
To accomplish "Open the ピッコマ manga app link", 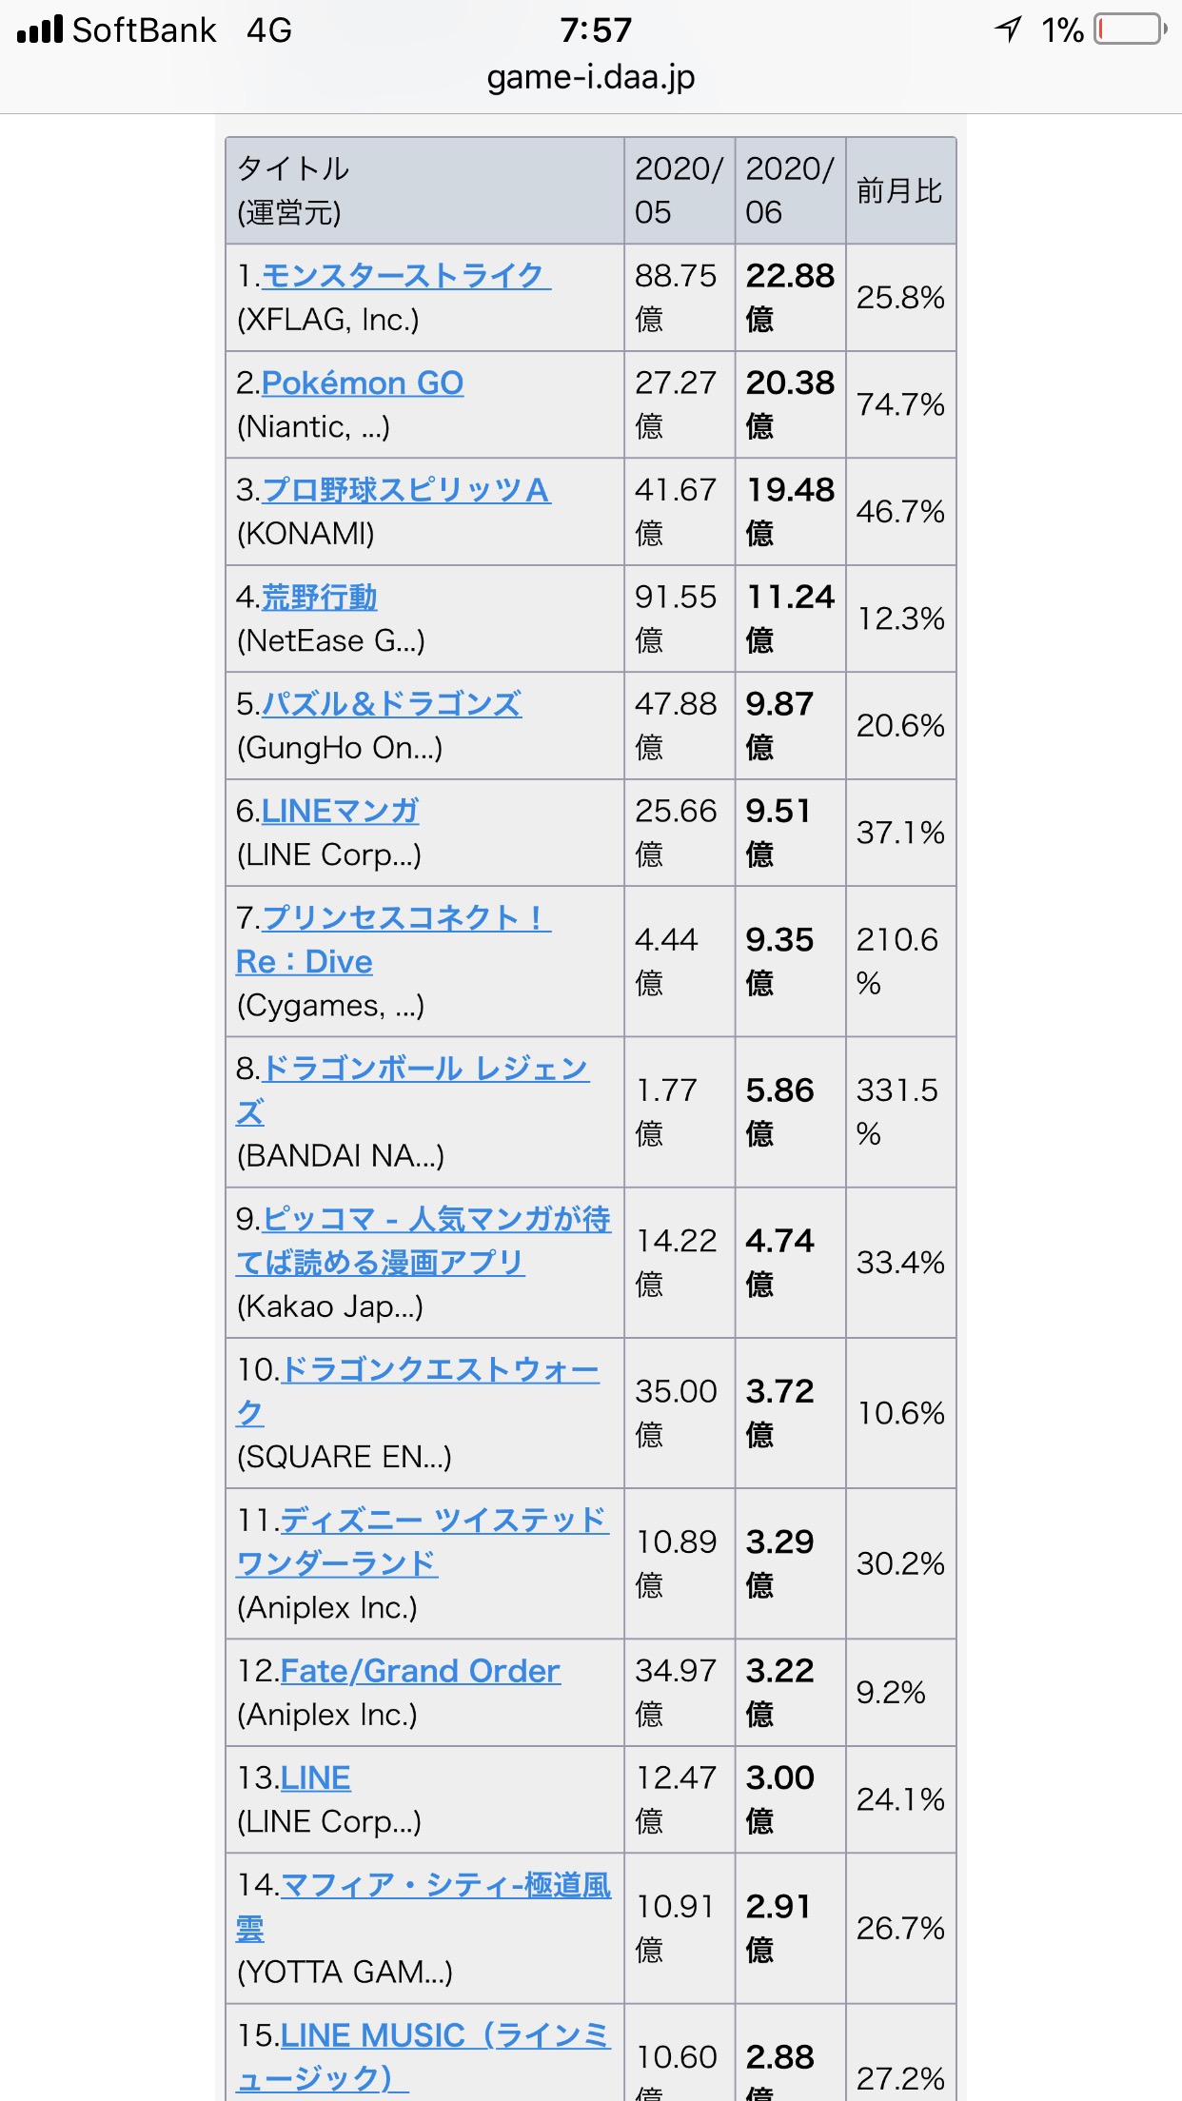I will click(x=424, y=1240).
